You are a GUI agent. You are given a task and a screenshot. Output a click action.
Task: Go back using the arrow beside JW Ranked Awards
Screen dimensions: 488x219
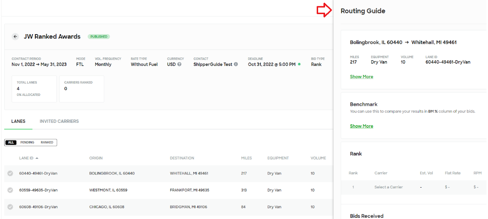coord(15,36)
